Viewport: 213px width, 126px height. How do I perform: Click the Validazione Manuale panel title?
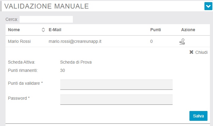pyautogui.click(x=47, y=6)
